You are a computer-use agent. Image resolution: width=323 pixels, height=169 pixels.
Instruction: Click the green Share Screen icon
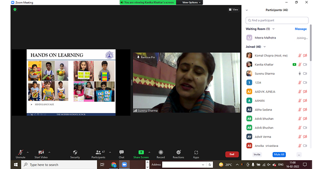[x=141, y=153]
